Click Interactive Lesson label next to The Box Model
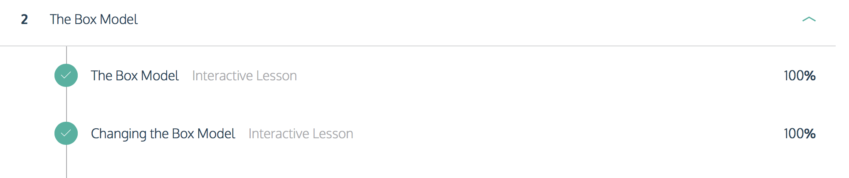Image resolution: width=849 pixels, height=178 pixels. point(244,76)
